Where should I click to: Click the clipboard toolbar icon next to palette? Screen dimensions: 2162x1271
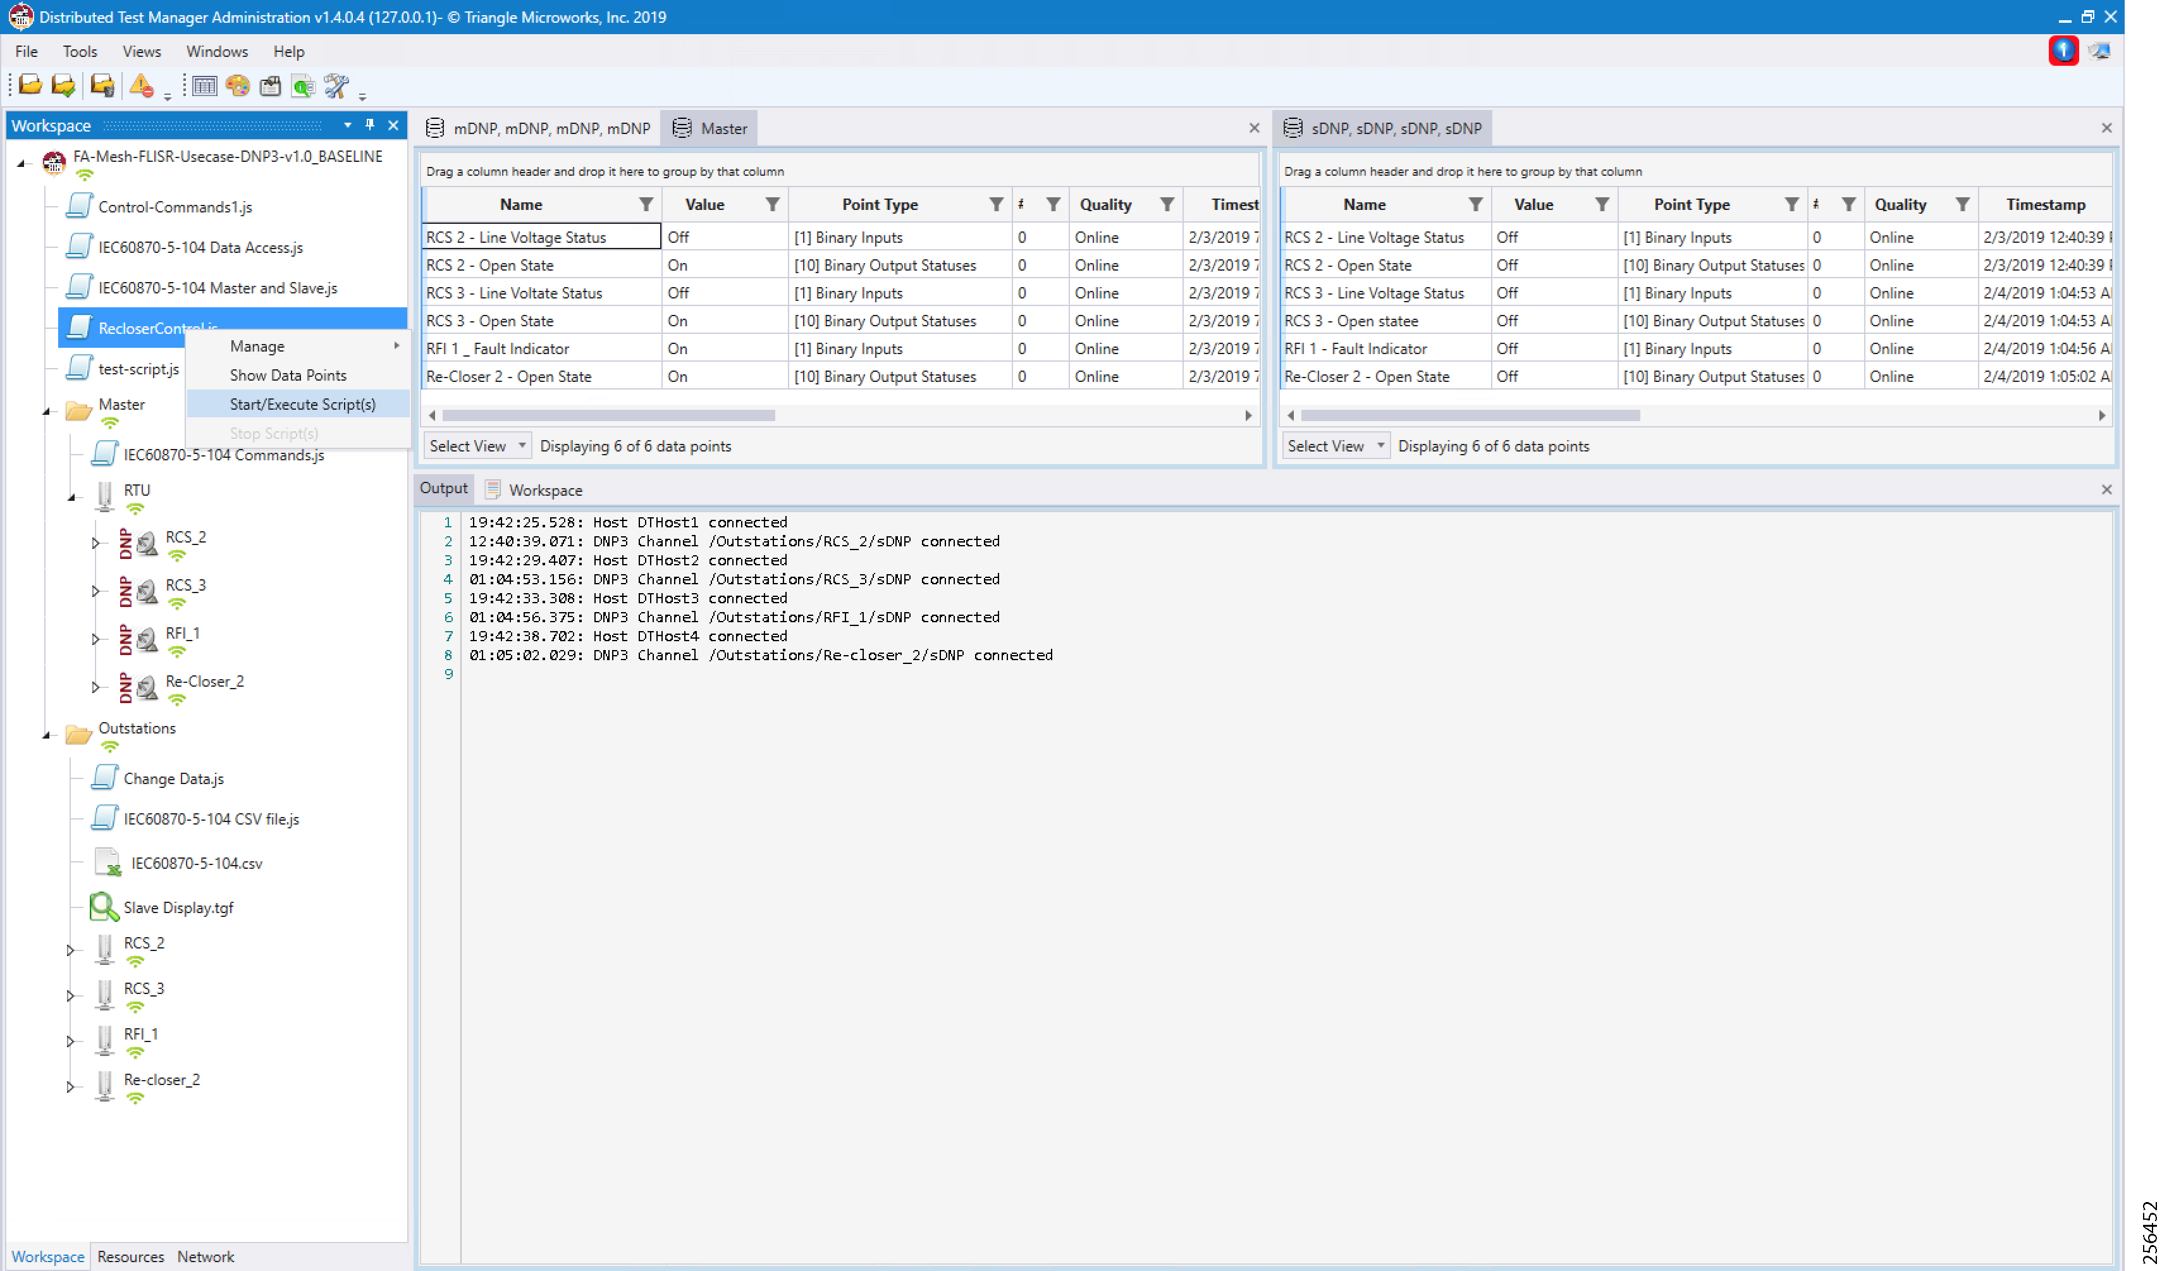coord(270,85)
